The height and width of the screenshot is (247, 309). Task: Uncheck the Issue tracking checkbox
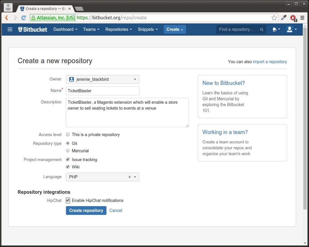pyautogui.click(x=67, y=159)
